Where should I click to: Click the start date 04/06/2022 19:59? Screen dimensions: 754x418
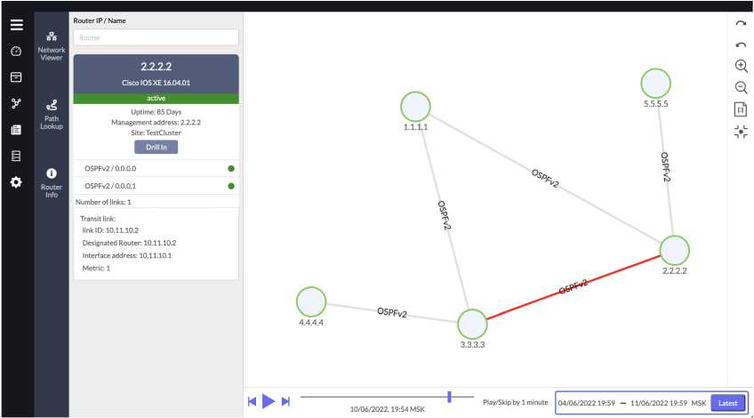pos(586,403)
